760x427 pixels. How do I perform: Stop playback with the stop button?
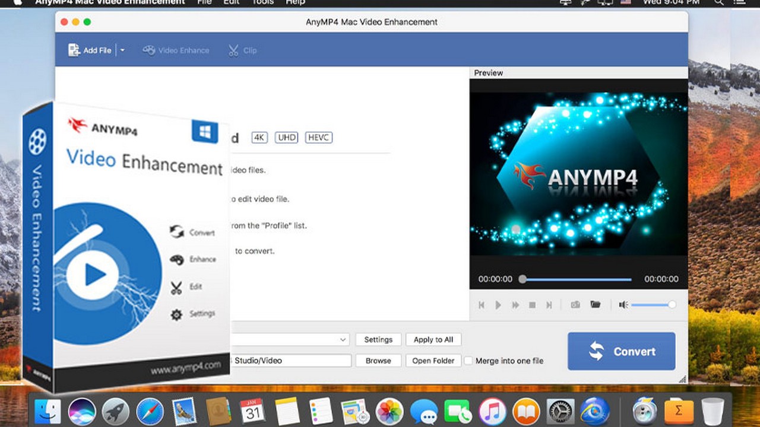533,305
